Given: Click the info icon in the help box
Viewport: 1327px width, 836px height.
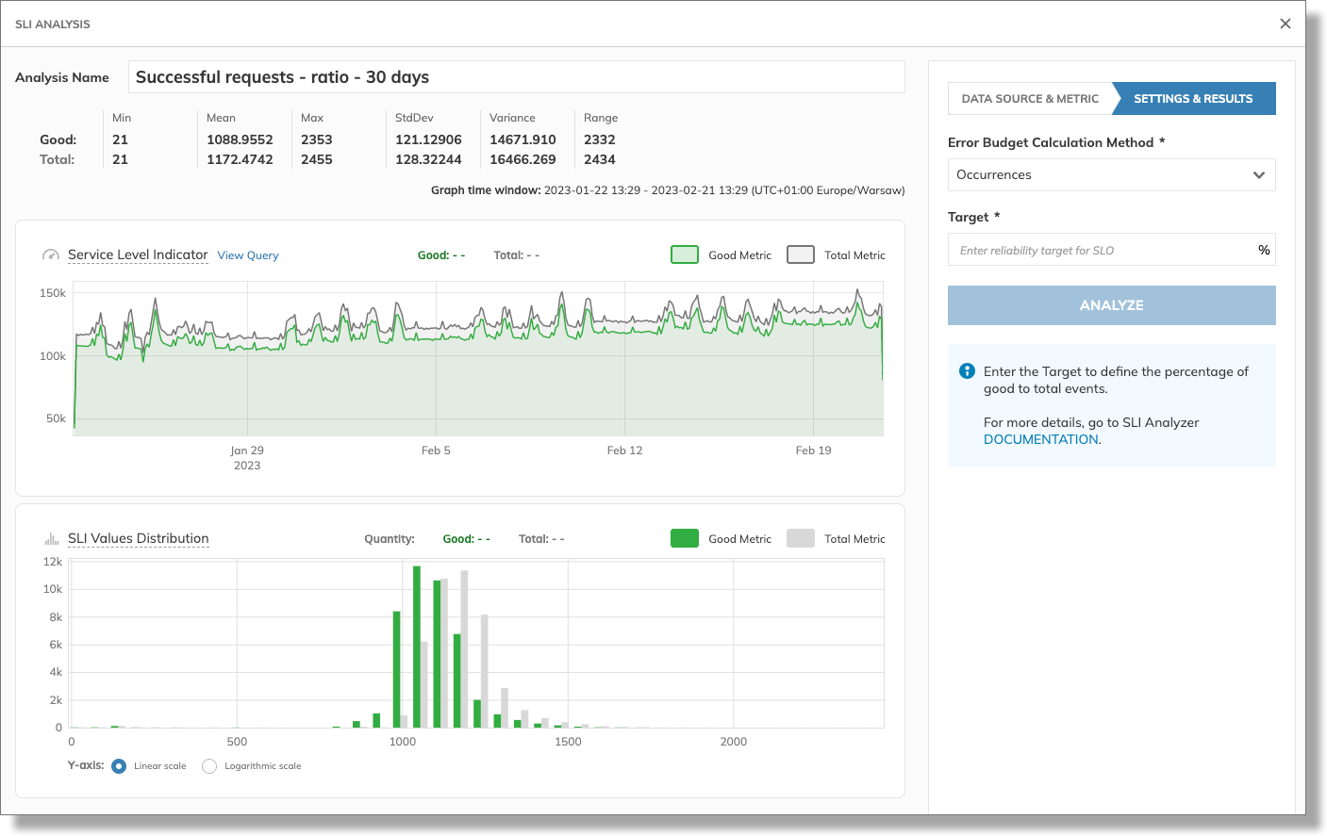Looking at the screenshot, I should (x=967, y=371).
